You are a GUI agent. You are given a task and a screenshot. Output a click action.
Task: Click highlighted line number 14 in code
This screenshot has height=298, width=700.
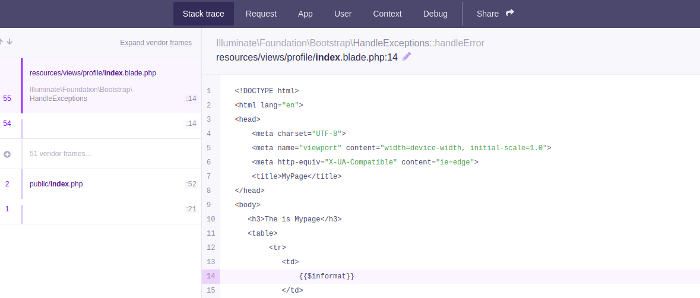[x=210, y=277]
